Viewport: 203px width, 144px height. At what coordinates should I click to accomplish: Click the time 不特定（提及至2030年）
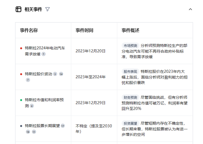[94, 129]
